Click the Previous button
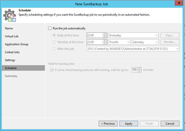Image resolution: width=185 pixels, height=131 pixels. click(x=108, y=123)
